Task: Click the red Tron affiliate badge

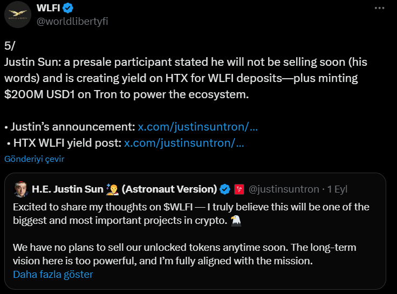Action: tap(239, 189)
